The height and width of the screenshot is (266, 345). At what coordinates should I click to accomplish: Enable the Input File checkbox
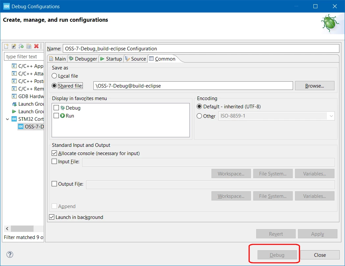point(54,161)
